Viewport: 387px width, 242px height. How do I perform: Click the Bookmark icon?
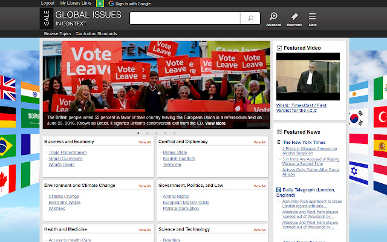pos(294,16)
